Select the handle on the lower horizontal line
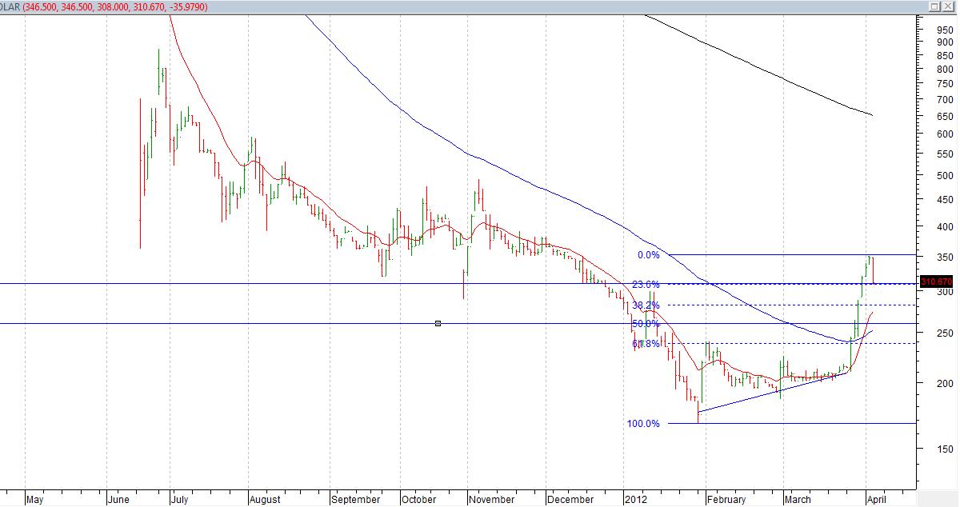 (x=438, y=323)
